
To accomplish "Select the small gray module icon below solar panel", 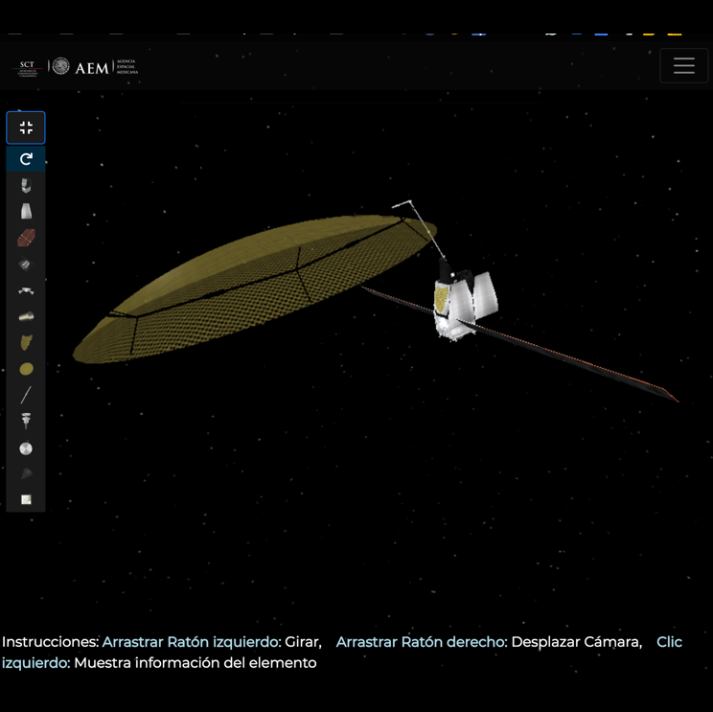I will pyautogui.click(x=26, y=264).
